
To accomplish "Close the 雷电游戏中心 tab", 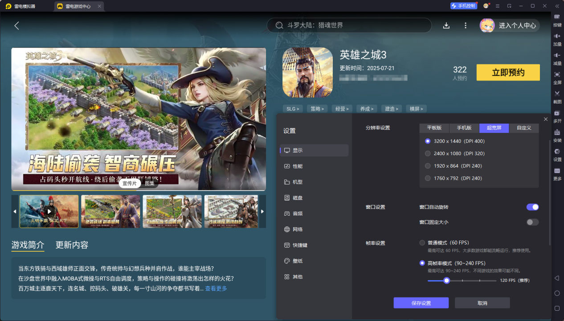I will point(99,6).
